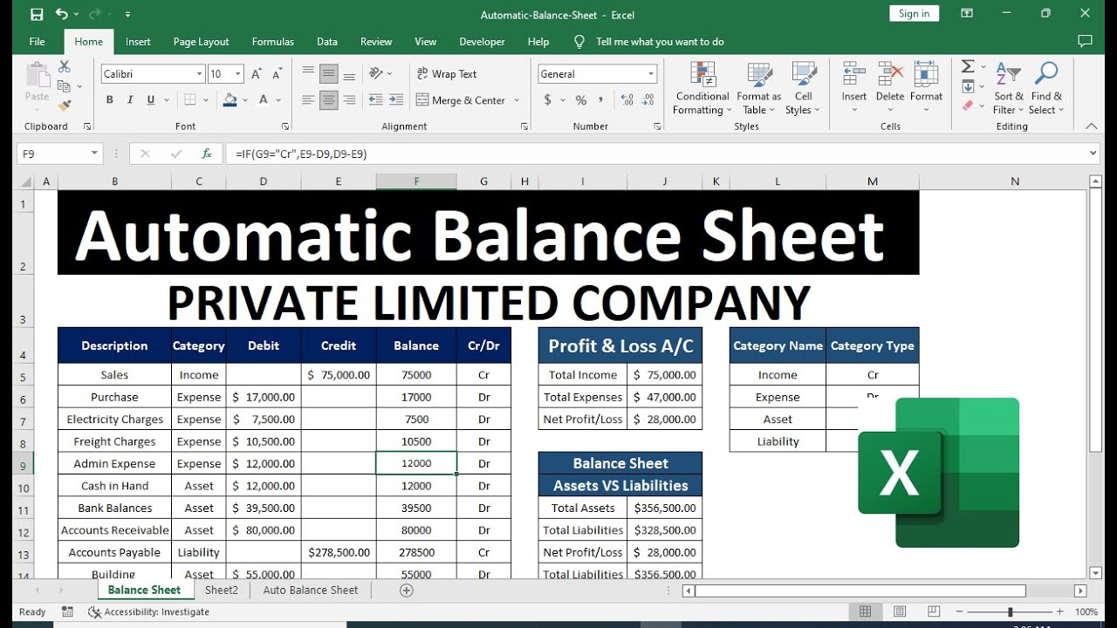Switch to Page Break Preview in status bar
The height and width of the screenshot is (628, 1117).
pos(933,611)
